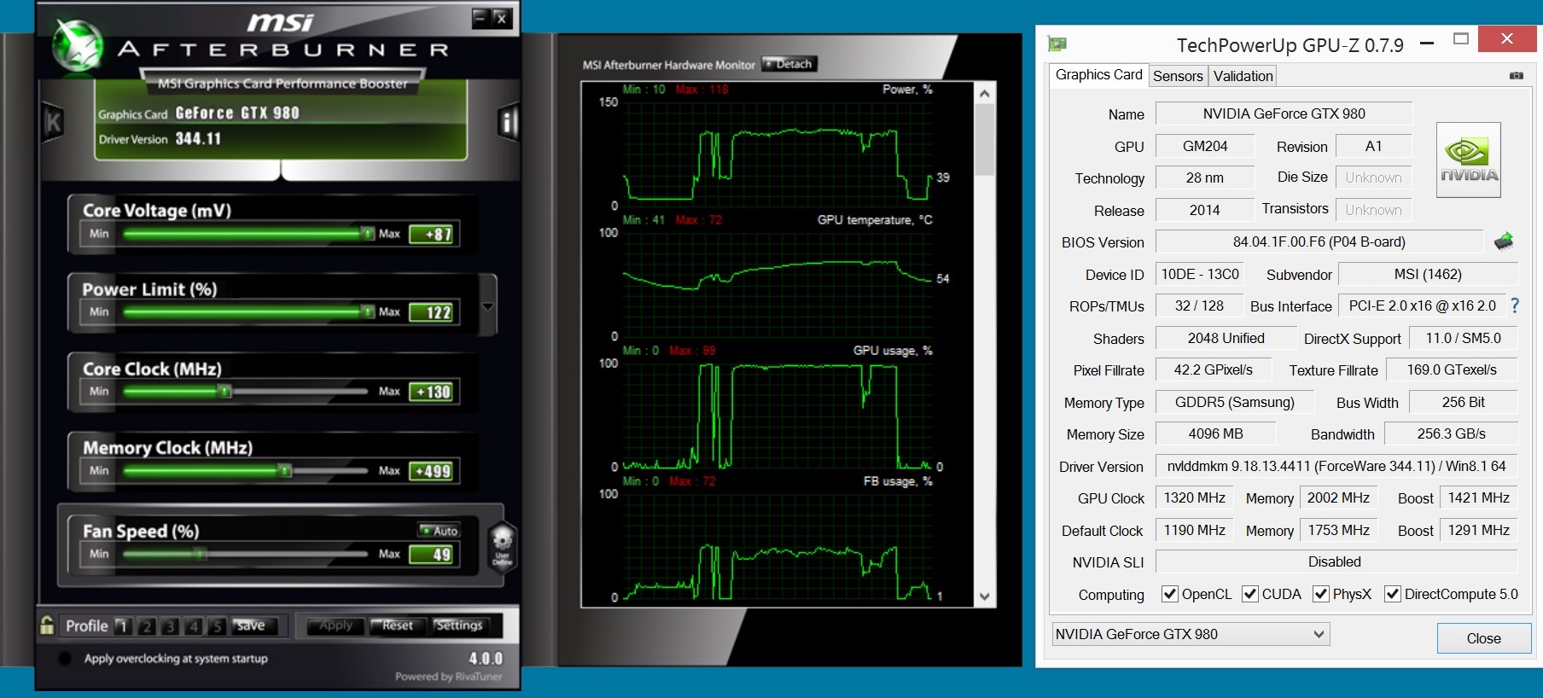The width and height of the screenshot is (1543, 698).
Task: Minimize the GPU-Z window
Action: 1427,42
